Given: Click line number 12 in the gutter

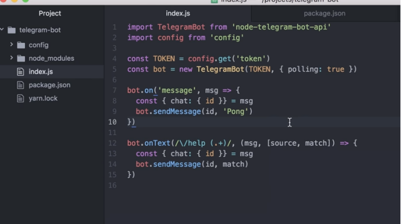Looking at the screenshot, I should click(112, 143).
